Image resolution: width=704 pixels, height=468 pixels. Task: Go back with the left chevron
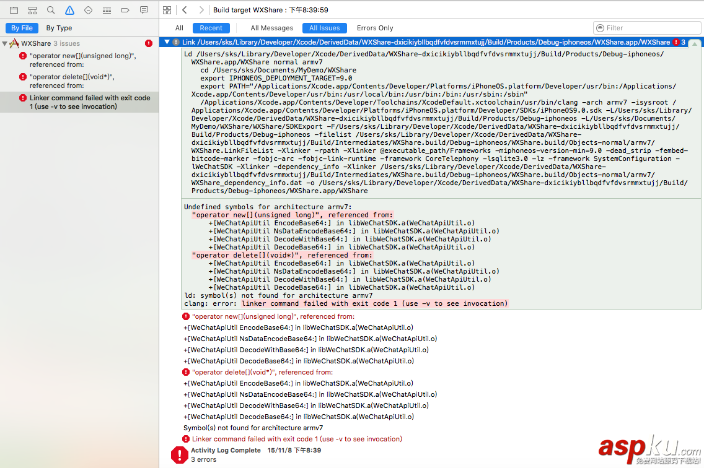tap(185, 10)
